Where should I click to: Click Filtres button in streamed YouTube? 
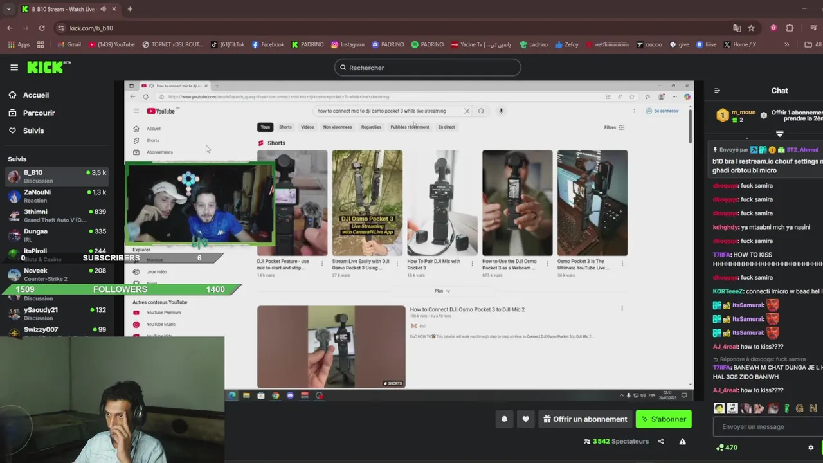pyautogui.click(x=614, y=127)
